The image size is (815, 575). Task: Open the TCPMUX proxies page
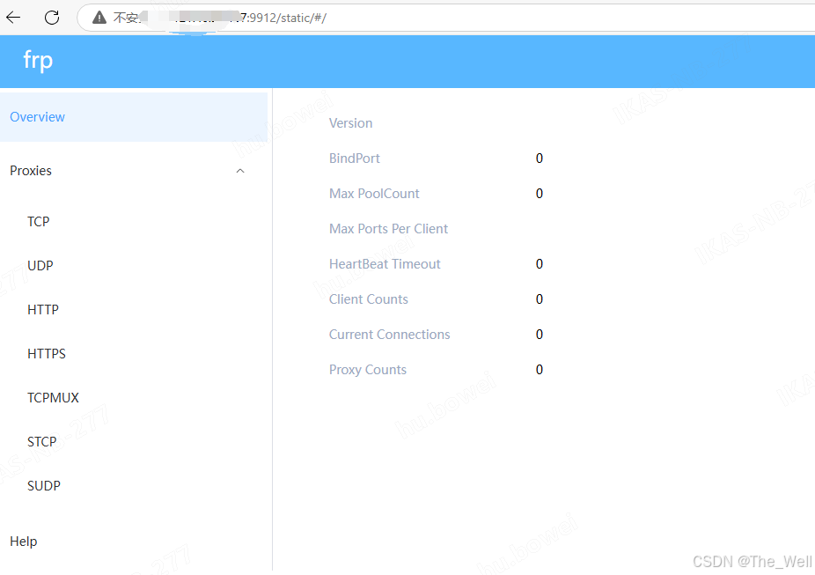[x=53, y=398]
